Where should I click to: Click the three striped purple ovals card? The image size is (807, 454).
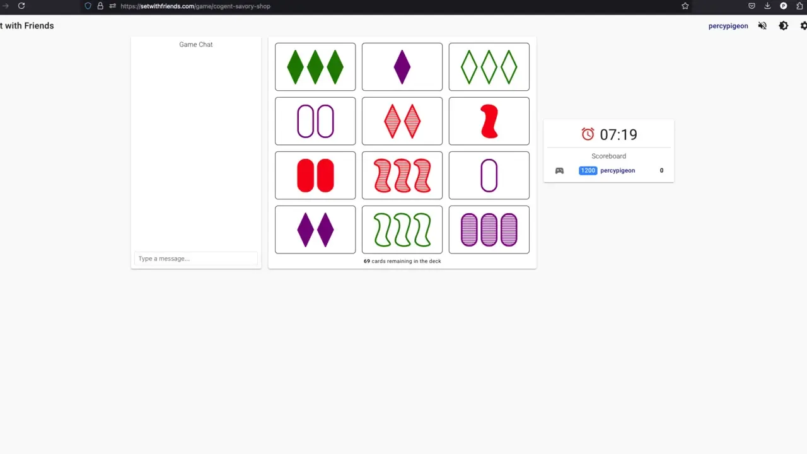click(489, 230)
